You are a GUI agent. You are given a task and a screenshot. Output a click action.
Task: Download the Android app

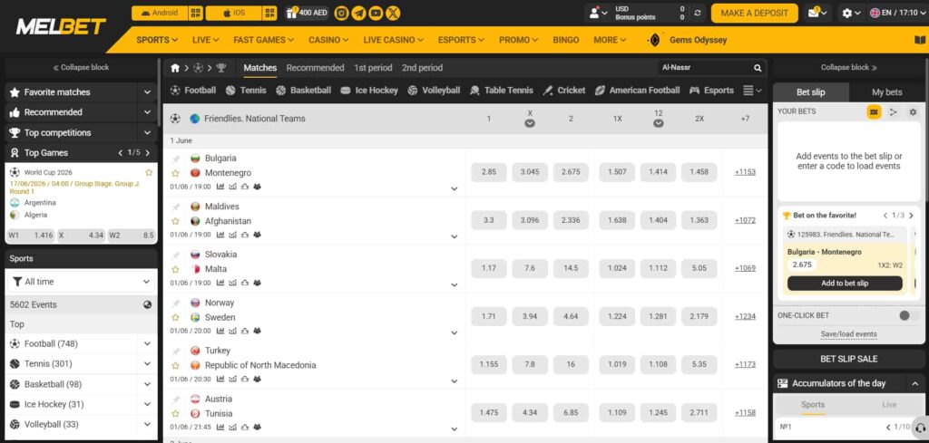pos(160,13)
